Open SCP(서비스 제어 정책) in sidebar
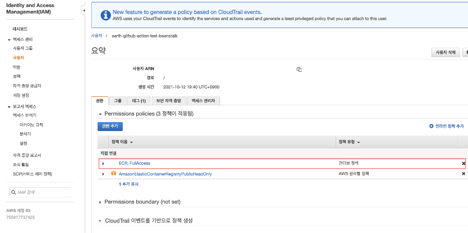This screenshot has width=468, height=233. click(x=32, y=174)
